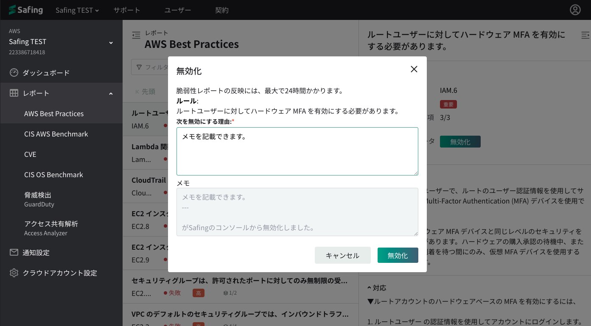Screen dimensions: 591x326
Task: Confirm with the dialog's 無効化 button
Action: tap(398, 255)
